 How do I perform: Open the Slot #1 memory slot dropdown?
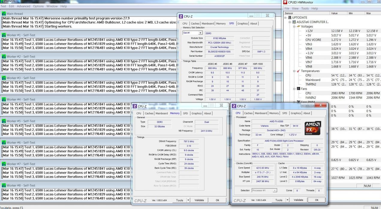[x=200, y=33]
